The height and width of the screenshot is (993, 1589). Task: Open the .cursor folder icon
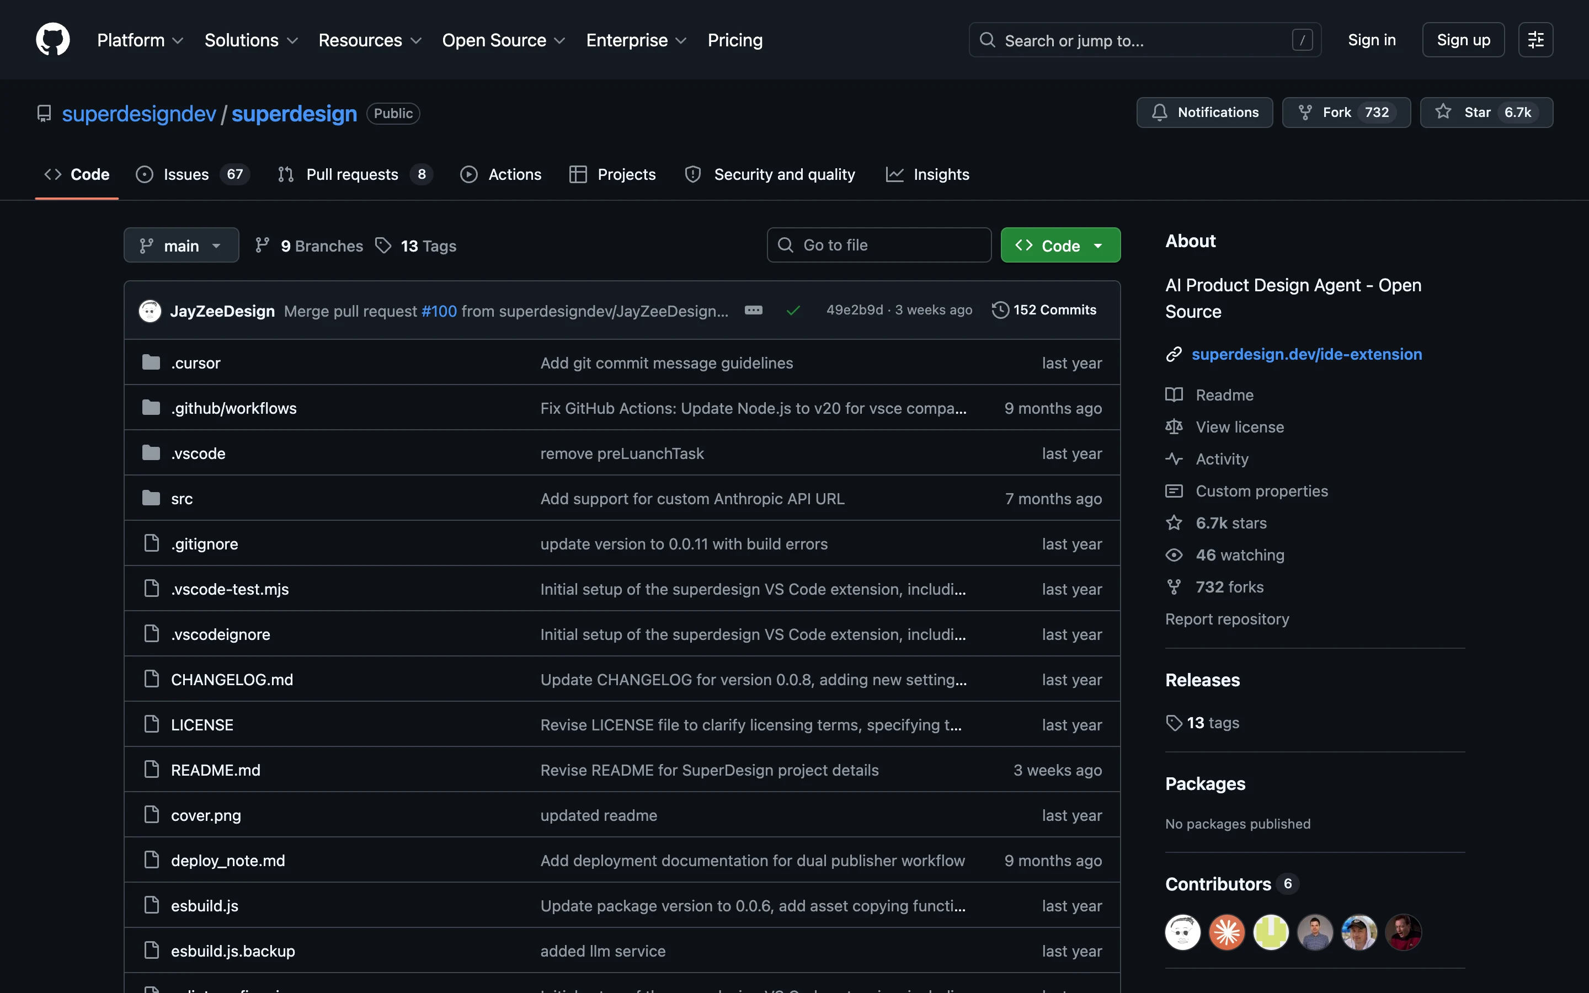pos(151,362)
